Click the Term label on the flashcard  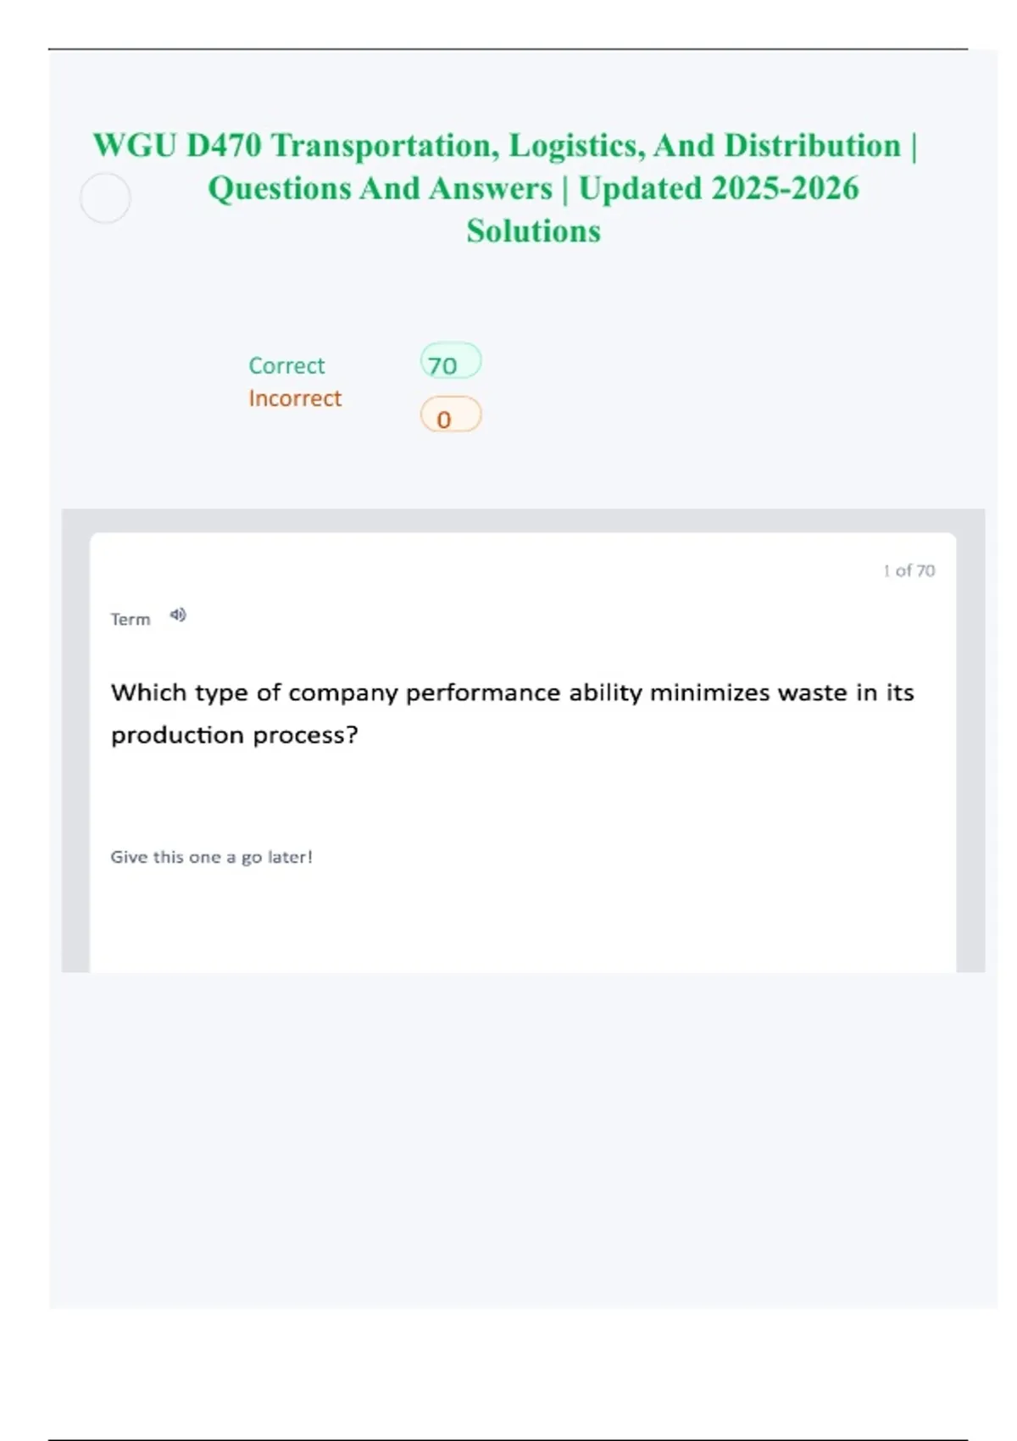tap(131, 620)
